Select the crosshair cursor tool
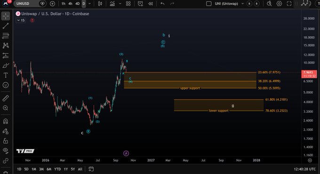Screen dimensions: 320x174 6,16
